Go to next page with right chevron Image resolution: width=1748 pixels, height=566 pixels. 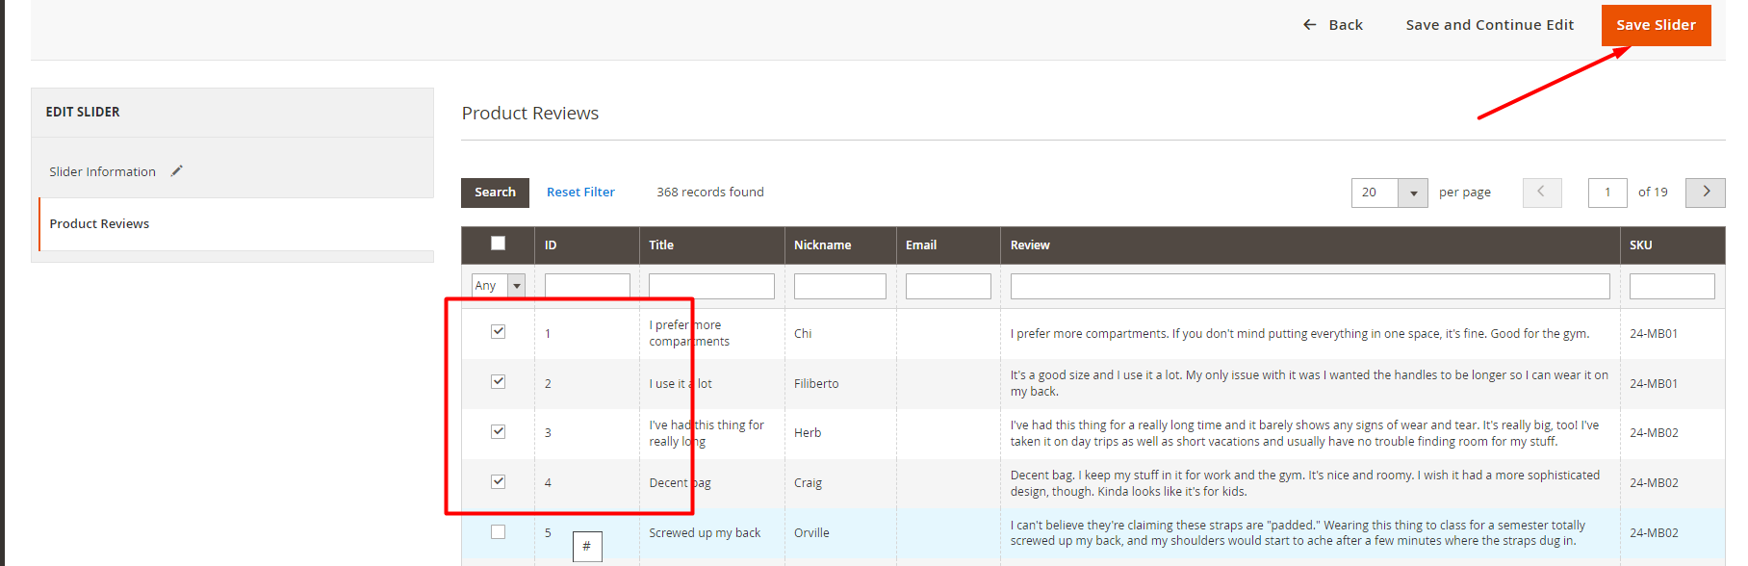(x=1705, y=193)
